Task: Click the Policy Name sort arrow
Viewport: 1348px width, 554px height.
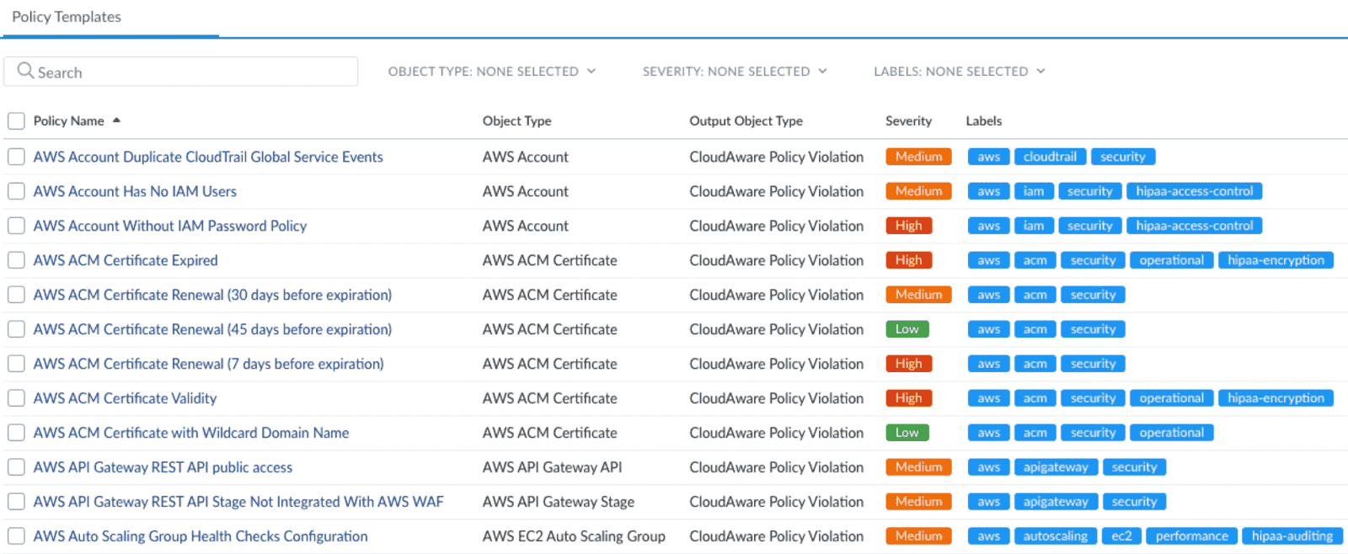Action: 116,120
